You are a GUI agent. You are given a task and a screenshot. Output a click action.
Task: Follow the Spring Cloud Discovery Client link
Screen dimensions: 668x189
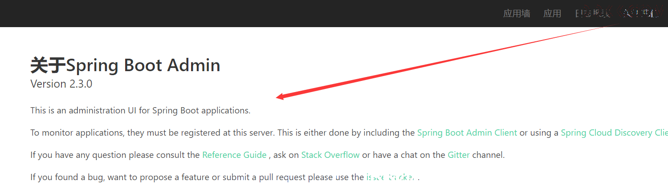tap(614, 133)
